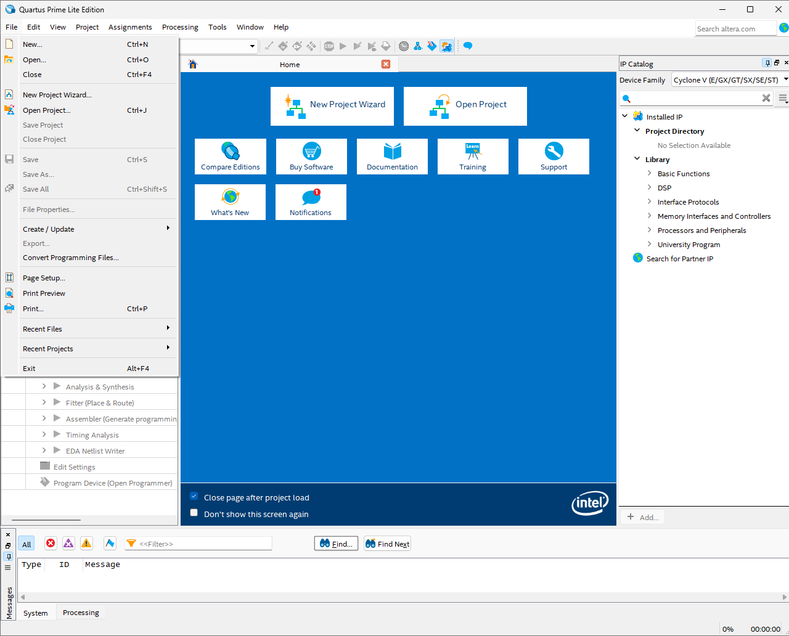Show warnings with yellow triangle filter
This screenshot has width=789, height=636.
[86, 543]
